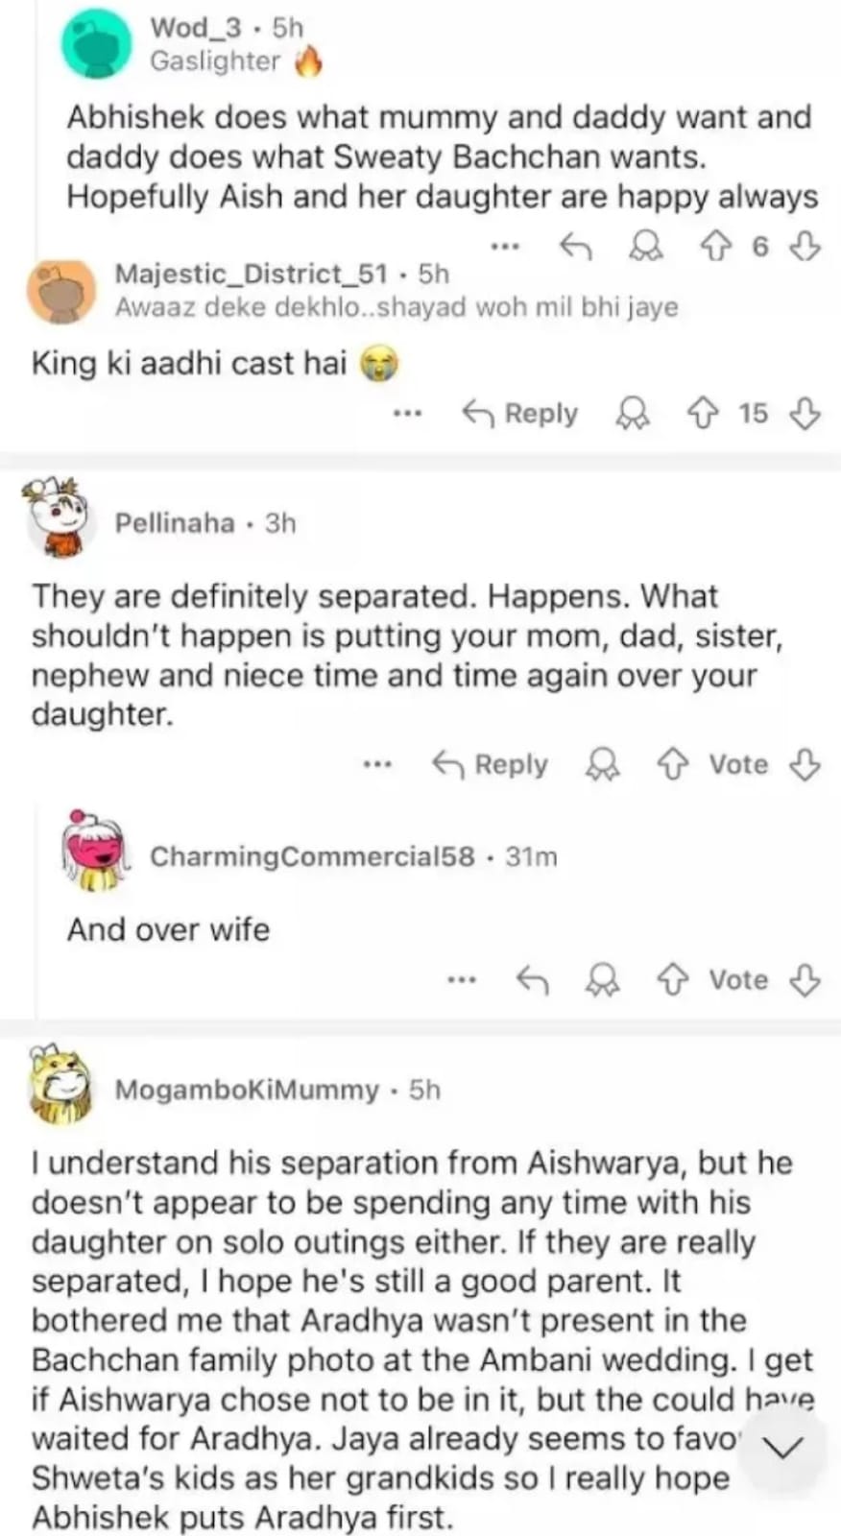Open MogamboKiMummy's profile via username
The width and height of the screenshot is (841, 1536).
click(247, 1091)
